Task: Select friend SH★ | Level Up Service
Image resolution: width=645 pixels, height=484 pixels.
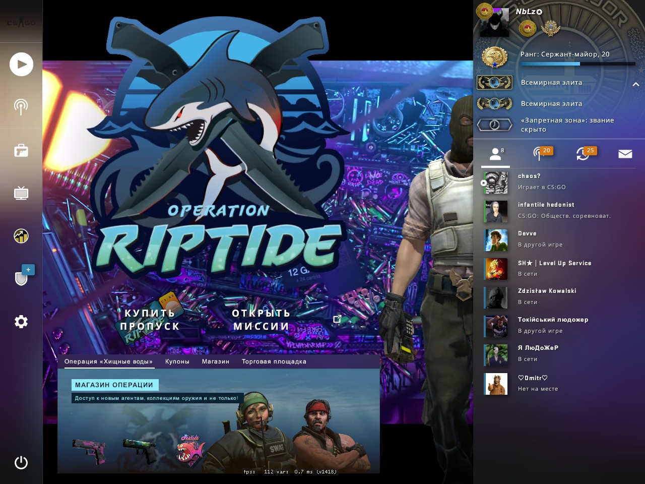Action: (x=559, y=269)
